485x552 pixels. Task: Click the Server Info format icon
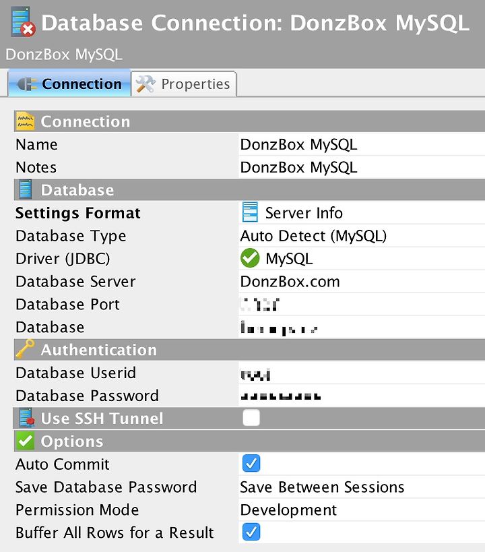(250, 212)
